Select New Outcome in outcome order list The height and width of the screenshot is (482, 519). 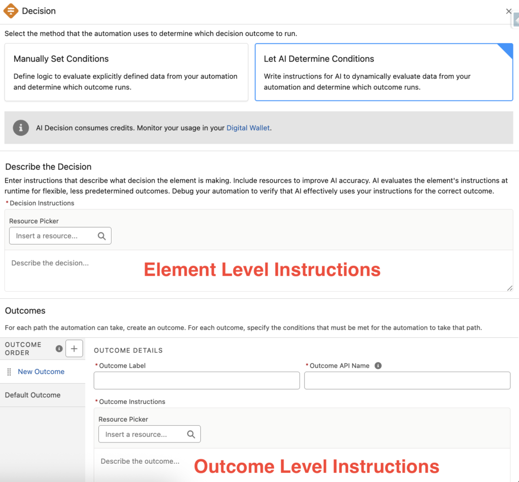(41, 372)
